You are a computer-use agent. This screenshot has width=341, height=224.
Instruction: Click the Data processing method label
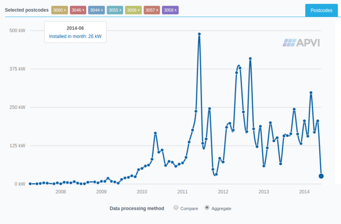coord(137,208)
